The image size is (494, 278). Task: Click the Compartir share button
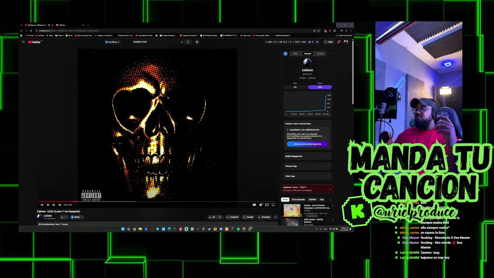coord(232,217)
